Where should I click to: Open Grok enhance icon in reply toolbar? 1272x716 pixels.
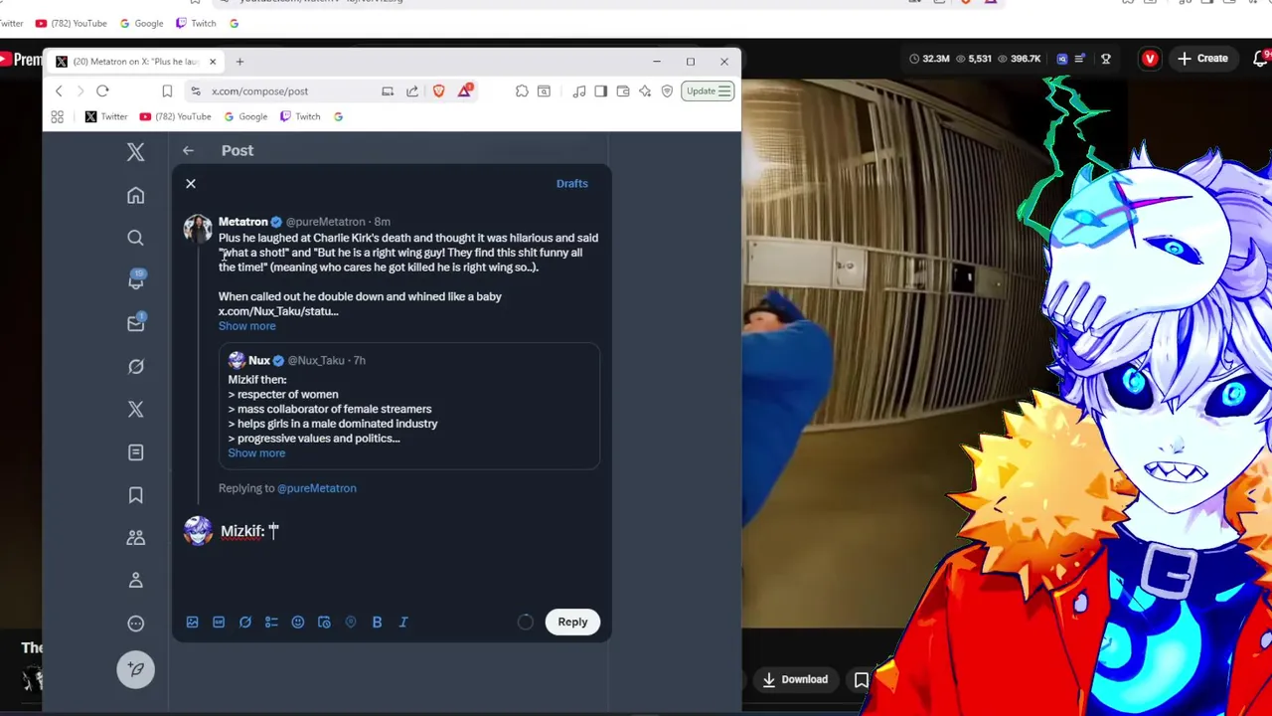click(245, 622)
